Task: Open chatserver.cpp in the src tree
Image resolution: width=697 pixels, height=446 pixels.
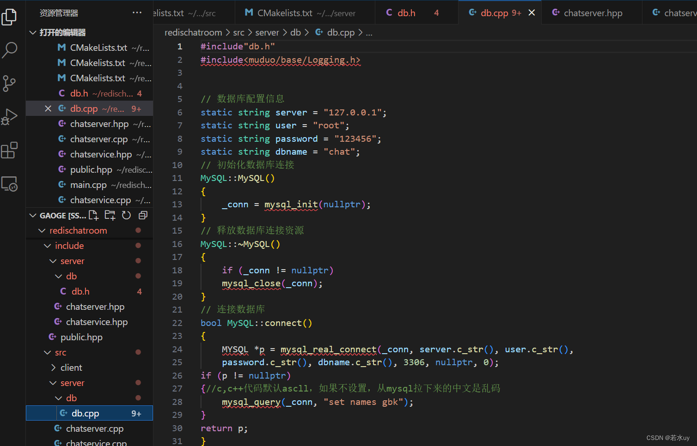Action: tap(89, 428)
